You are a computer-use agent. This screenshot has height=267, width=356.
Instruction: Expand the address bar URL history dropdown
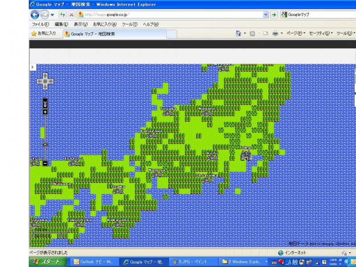266,15
